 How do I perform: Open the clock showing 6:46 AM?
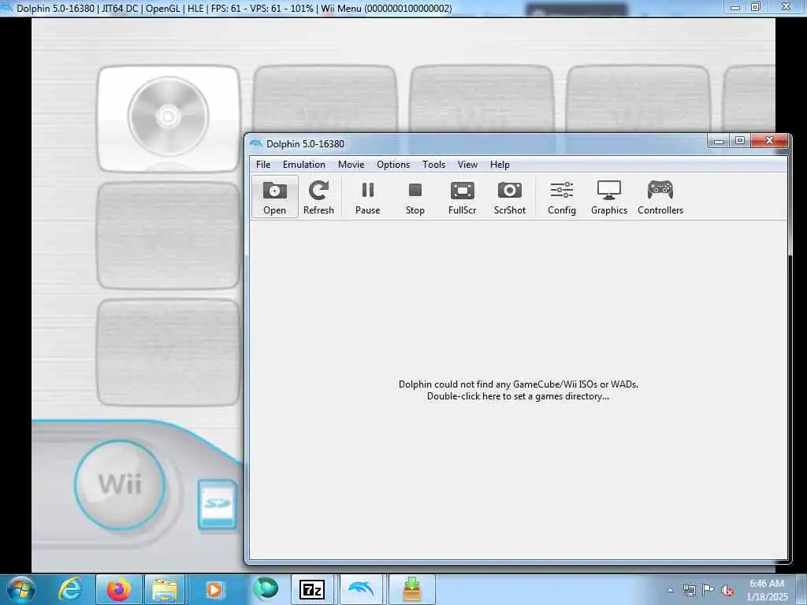[x=767, y=590]
